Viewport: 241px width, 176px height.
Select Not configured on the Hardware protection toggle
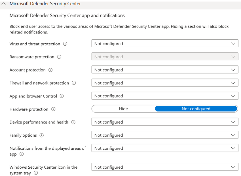(x=196, y=109)
